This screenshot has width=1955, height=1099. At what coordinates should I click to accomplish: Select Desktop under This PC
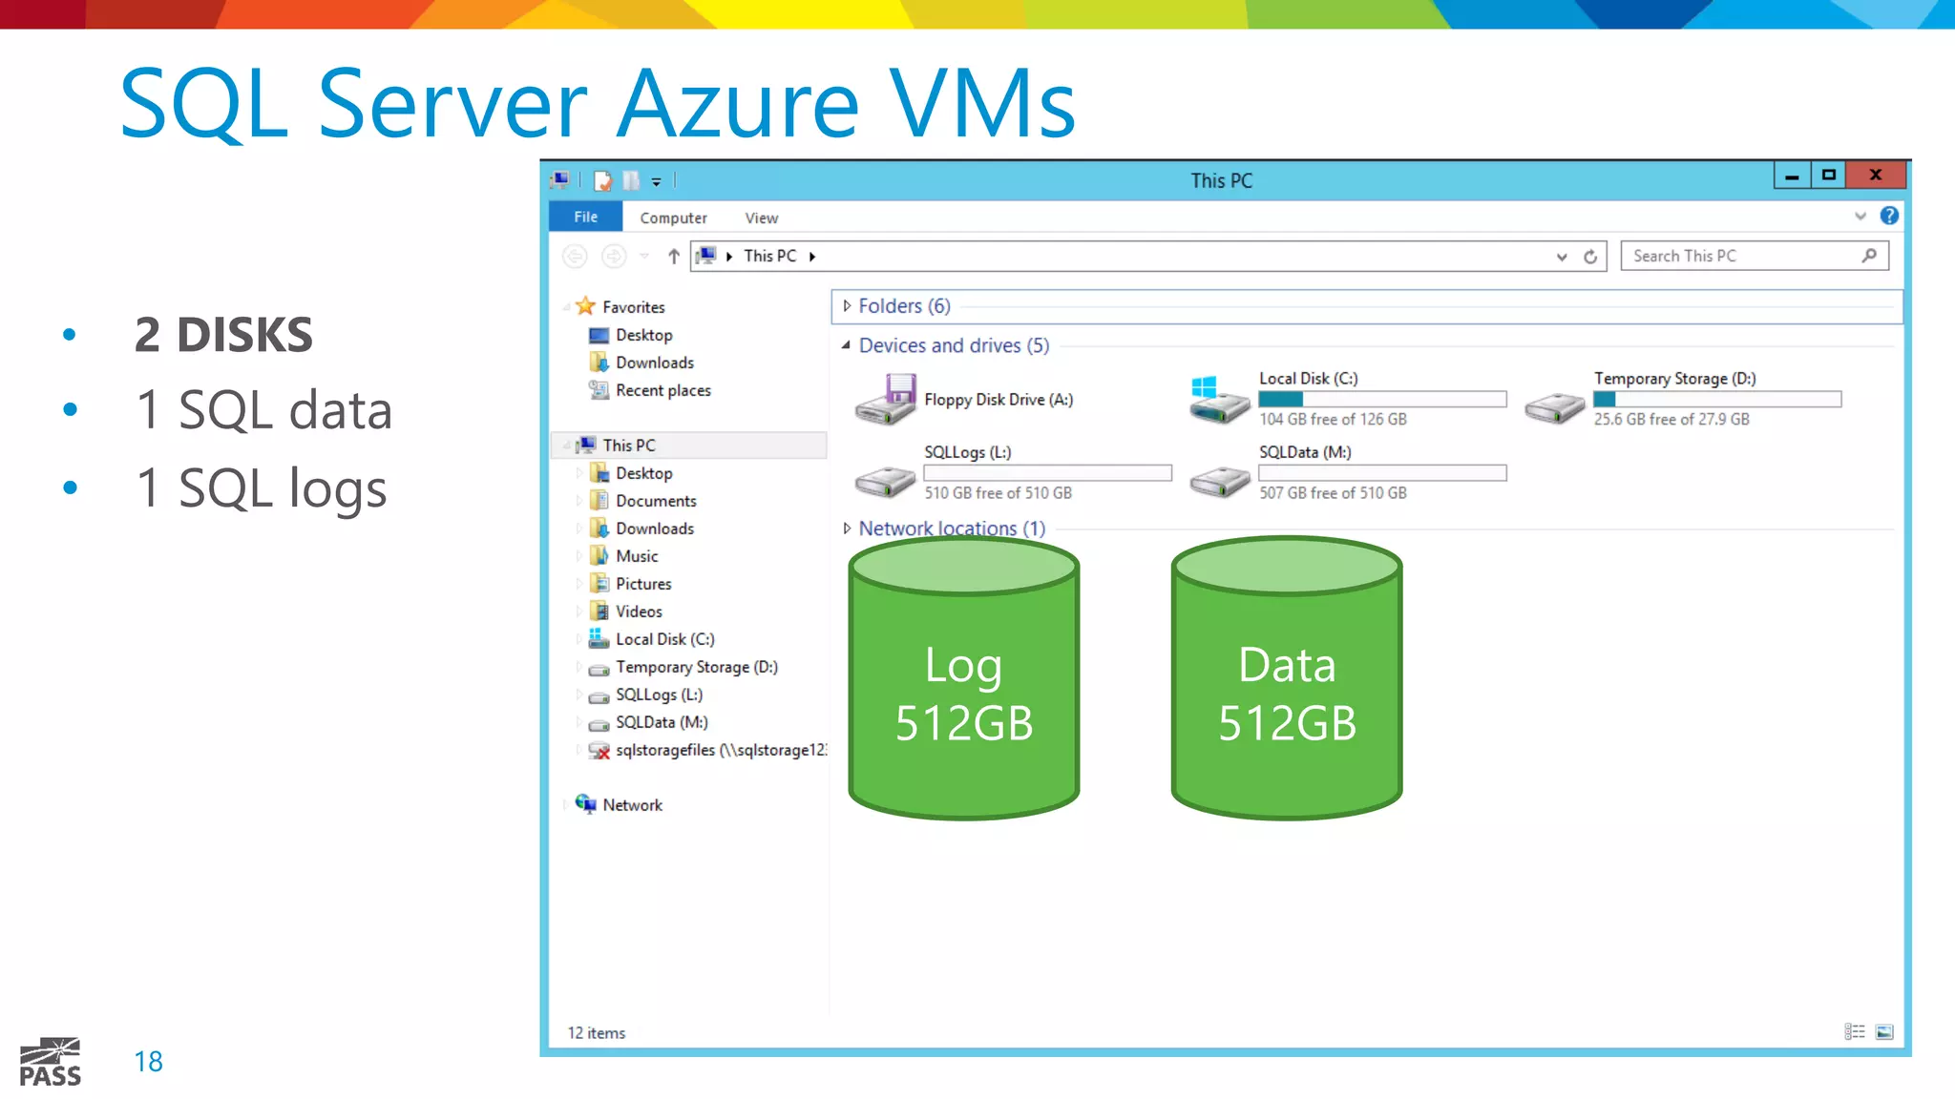[644, 473]
